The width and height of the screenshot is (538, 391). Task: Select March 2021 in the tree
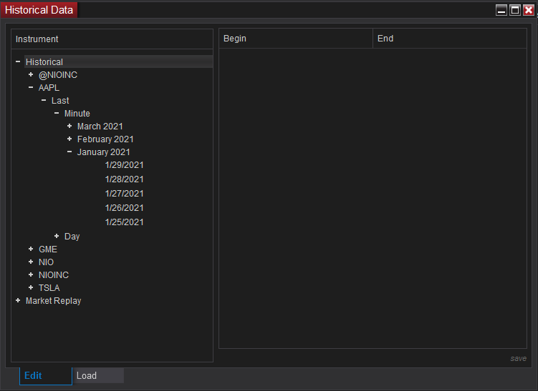(100, 127)
